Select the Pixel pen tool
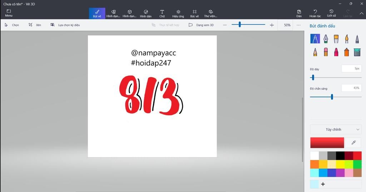 click(357, 38)
